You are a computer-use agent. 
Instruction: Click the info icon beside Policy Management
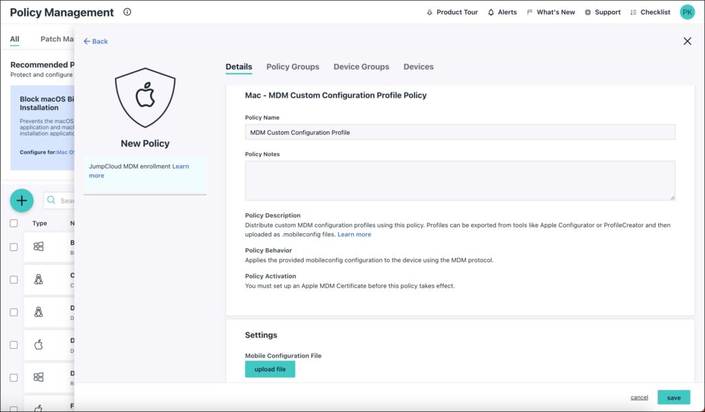(x=127, y=12)
